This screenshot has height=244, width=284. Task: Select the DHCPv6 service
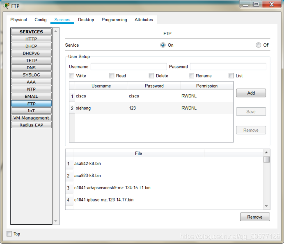coord(31,53)
